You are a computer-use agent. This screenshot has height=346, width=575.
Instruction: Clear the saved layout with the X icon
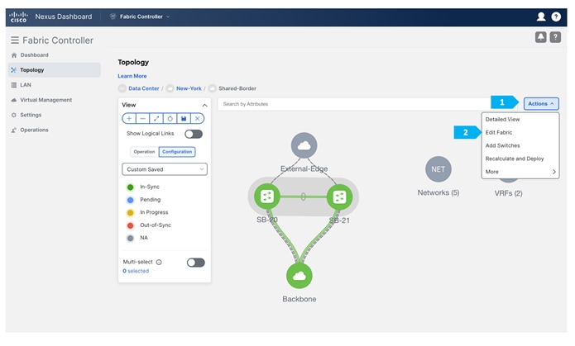click(x=197, y=119)
